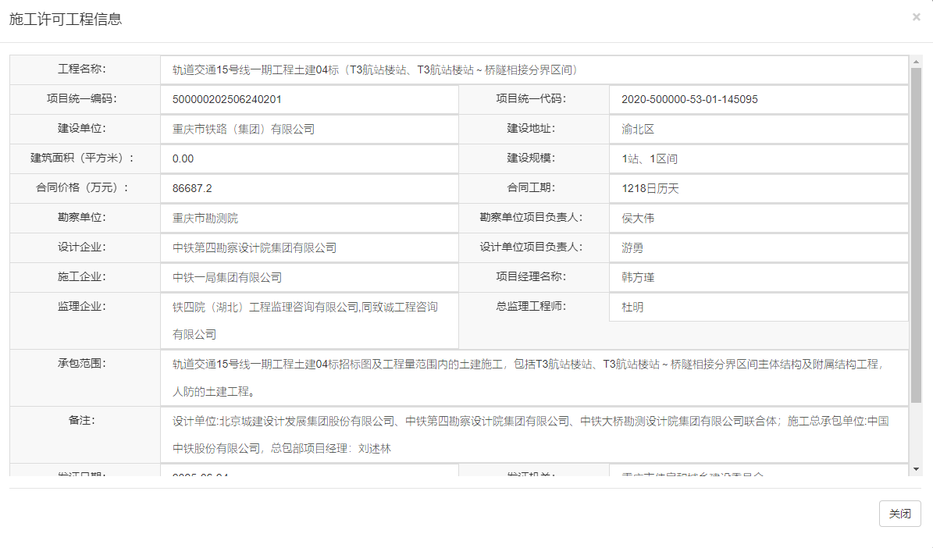Click the dialog close X icon
Viewport: 933px width, 548px height.
(917, 17)
